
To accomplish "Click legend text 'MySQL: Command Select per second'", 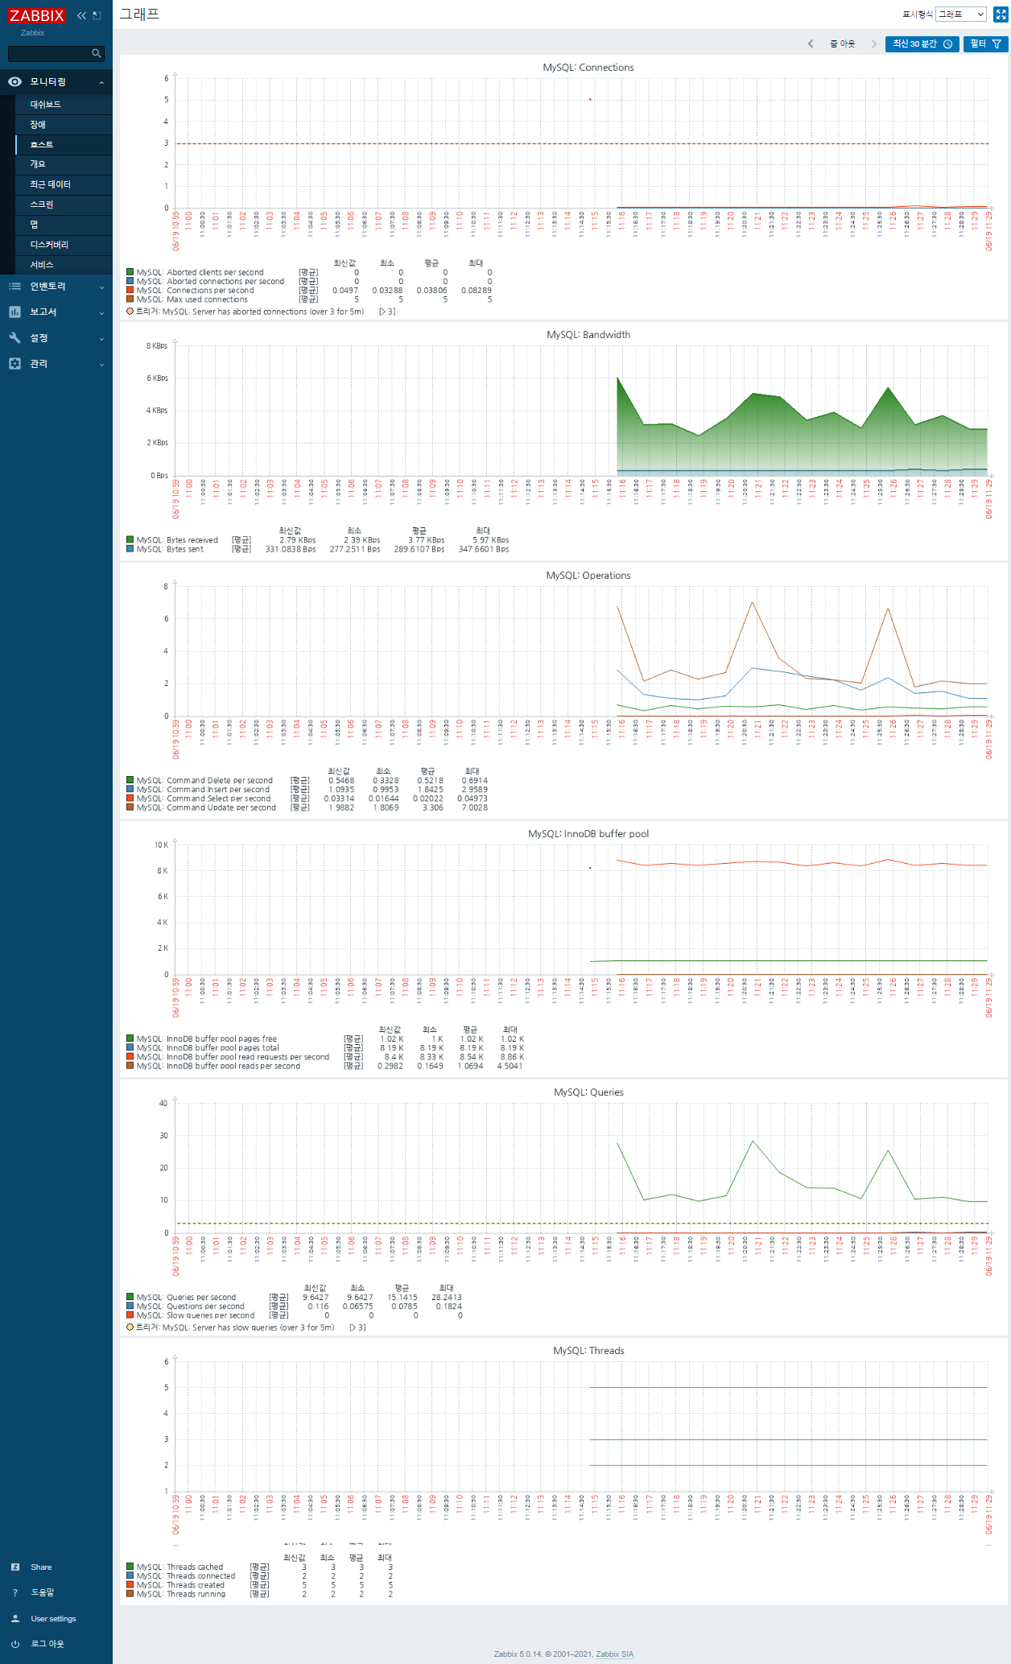I will (204, 799).
